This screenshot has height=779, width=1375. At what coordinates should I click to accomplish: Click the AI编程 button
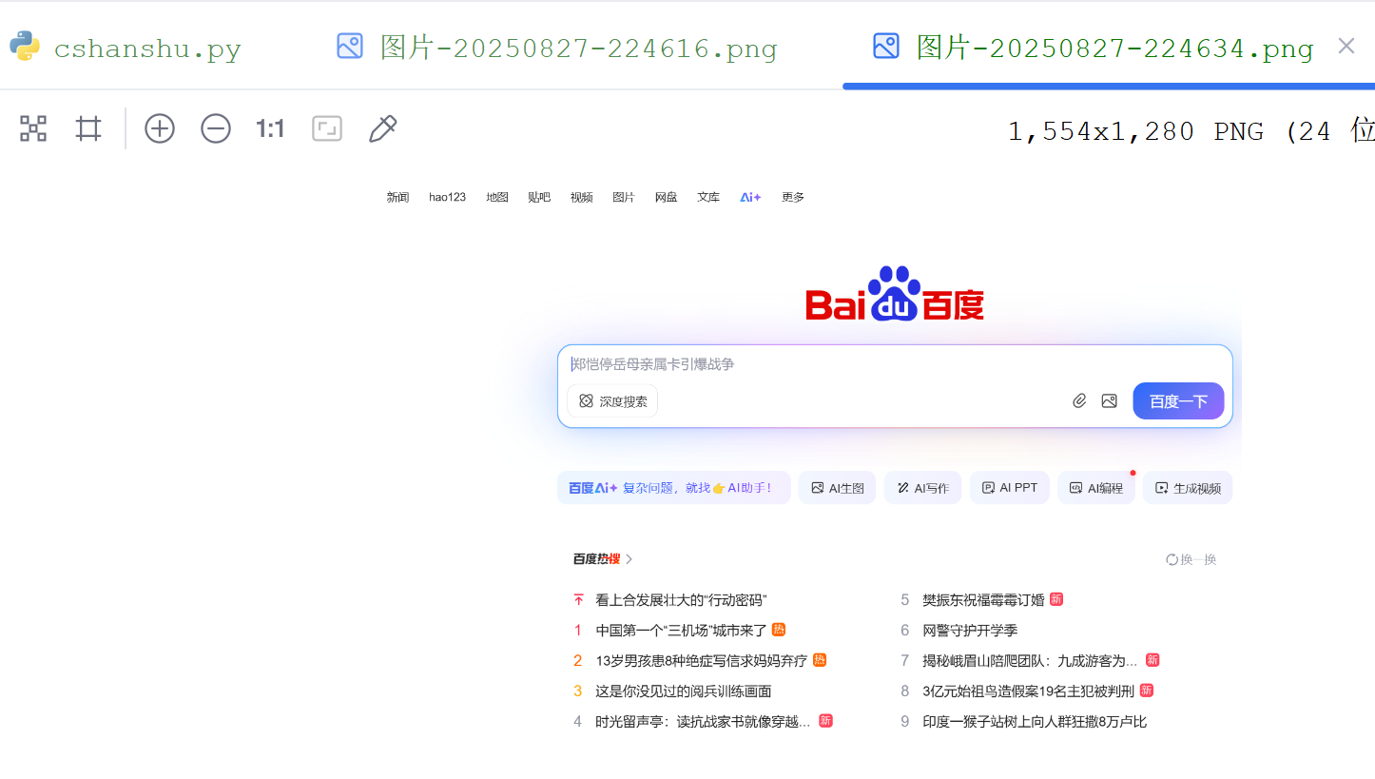(1096, 488)
